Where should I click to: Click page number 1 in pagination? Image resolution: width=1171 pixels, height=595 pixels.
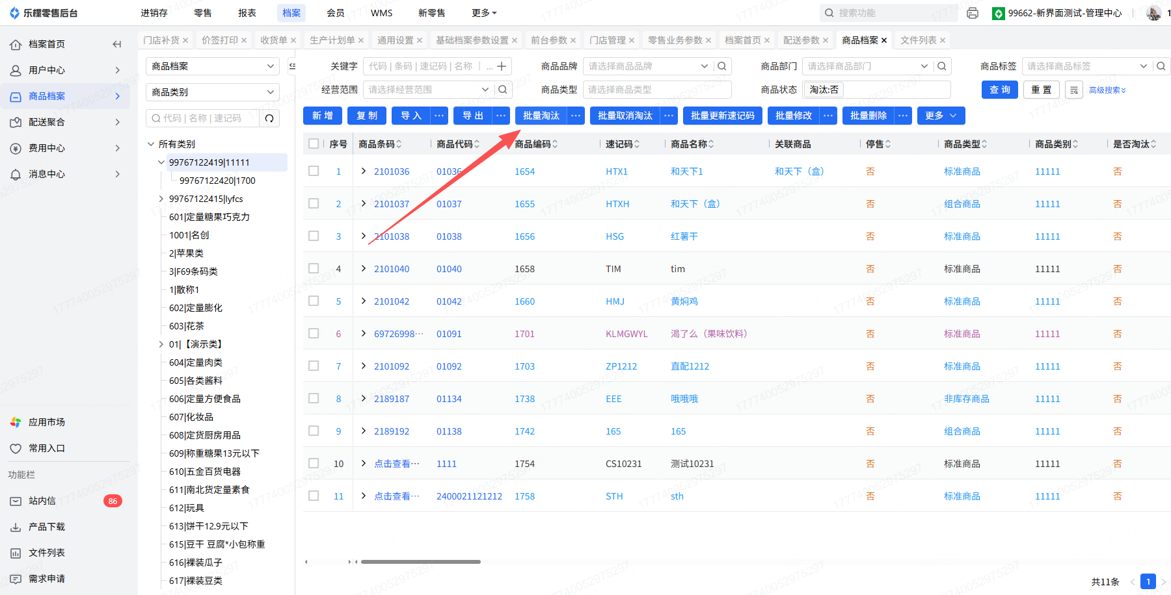1148,581
